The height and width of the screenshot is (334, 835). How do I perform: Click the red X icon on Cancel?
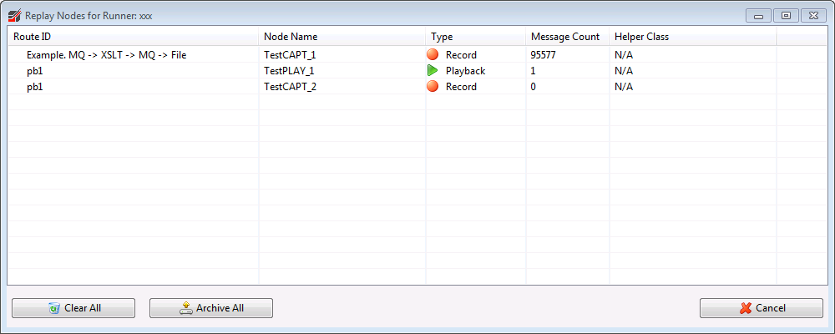(x=746, y=308)
